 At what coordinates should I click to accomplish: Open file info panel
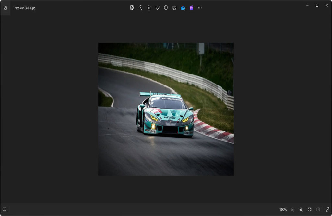166,8
